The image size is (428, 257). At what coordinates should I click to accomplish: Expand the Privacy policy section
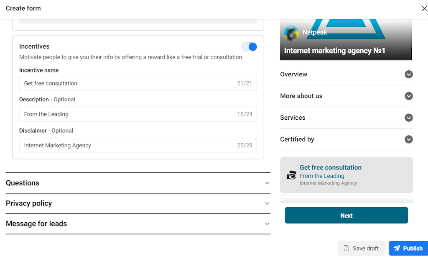tap(138, 203)
